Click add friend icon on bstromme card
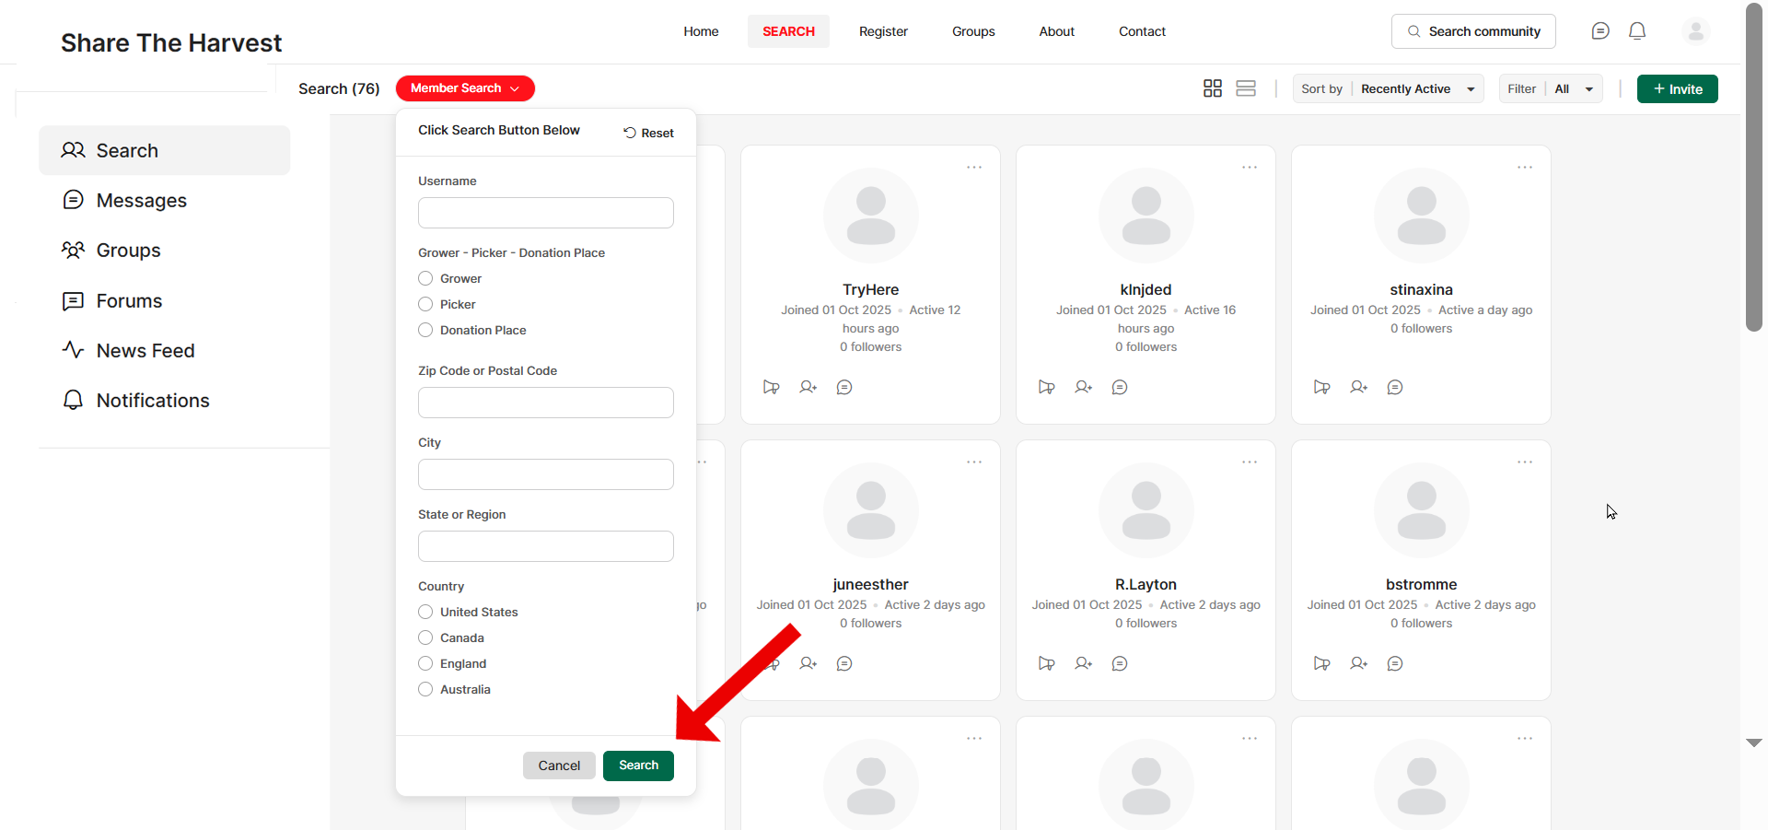 click(1358, 663)
